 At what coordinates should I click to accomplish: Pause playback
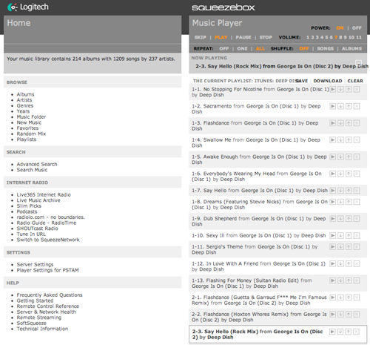click(243, 37)
